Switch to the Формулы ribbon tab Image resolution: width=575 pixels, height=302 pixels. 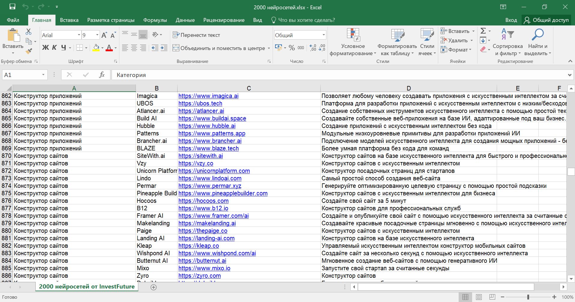pyautogui.click(x=155, y=20)
